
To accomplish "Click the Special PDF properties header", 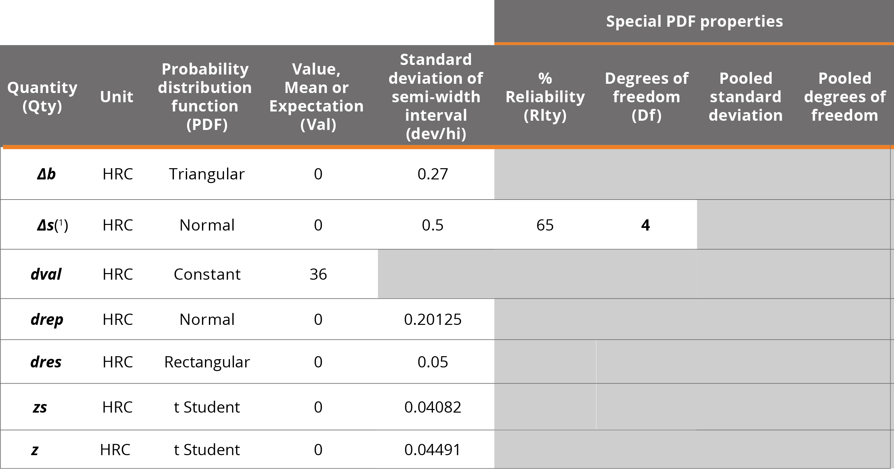I will tap(694, 21).
